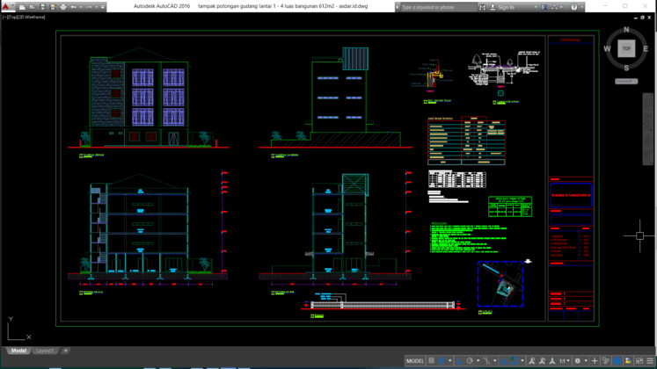Open the Autodesk Exchange Apps icon
This screenshot has height=369, width=657.
tap(544, 7)
